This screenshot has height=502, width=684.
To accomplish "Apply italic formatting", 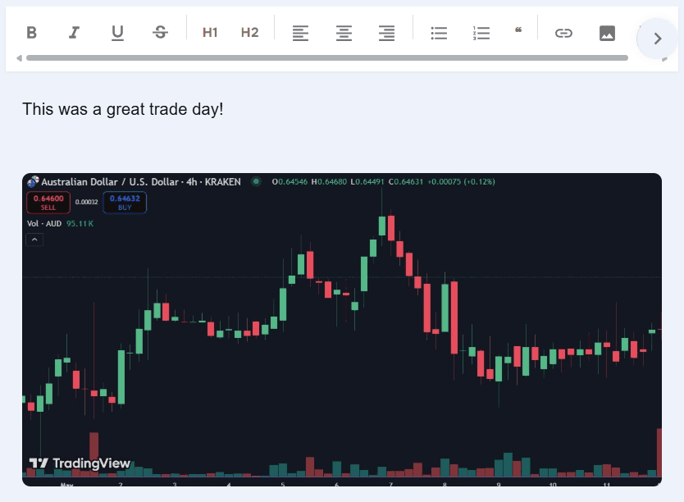I will [75, 33].
